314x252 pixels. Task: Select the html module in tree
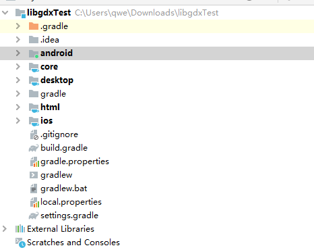[50, 107]
